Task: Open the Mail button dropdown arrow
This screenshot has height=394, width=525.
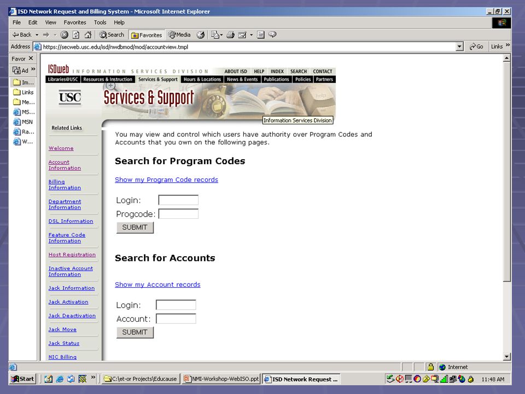Action: click(221, 34)
